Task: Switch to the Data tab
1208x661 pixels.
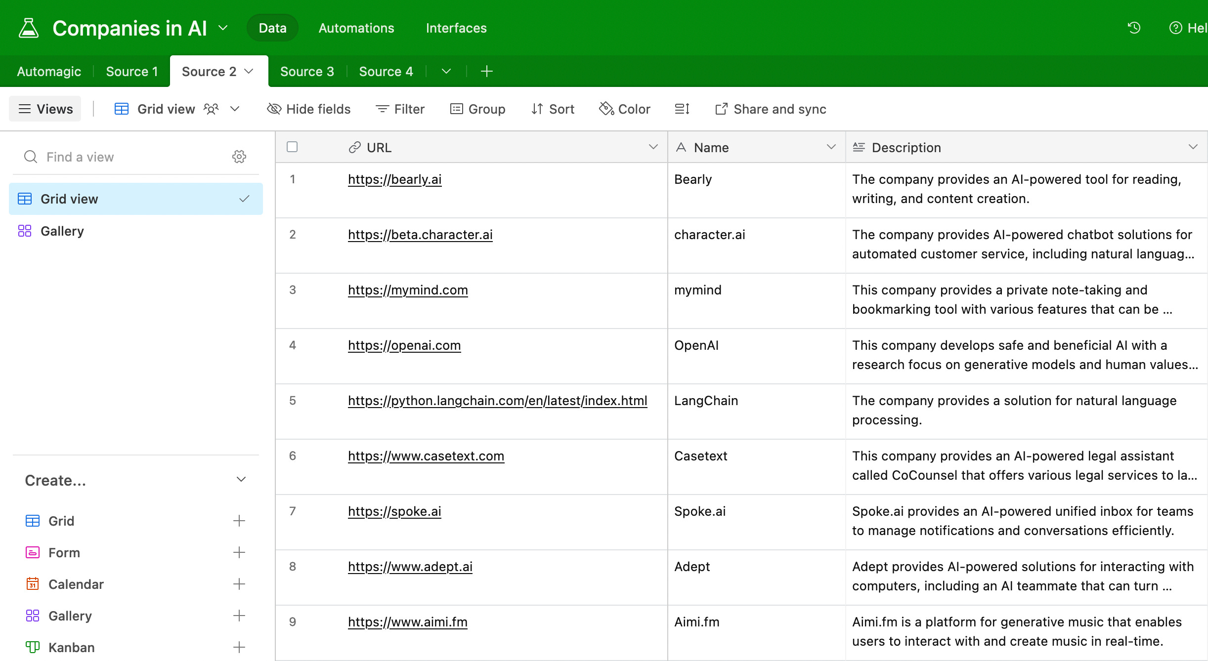Action: click(x=272, y=28)
